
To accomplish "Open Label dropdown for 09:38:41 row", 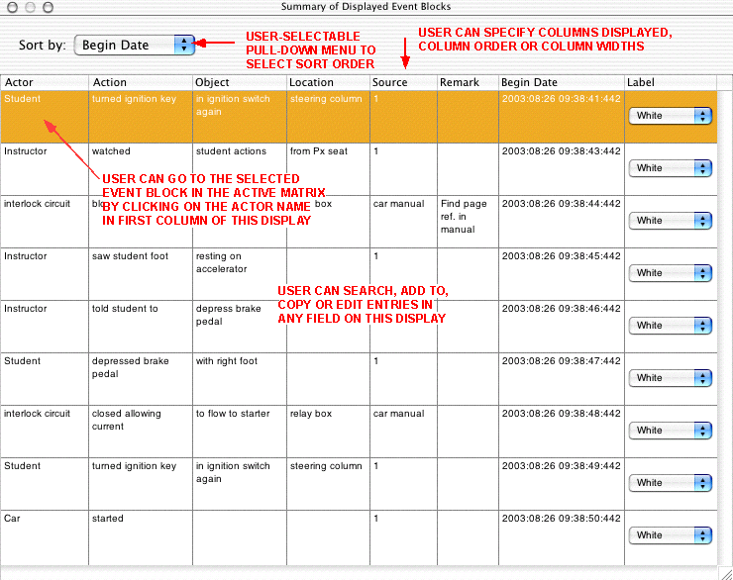I will [671, 116].
